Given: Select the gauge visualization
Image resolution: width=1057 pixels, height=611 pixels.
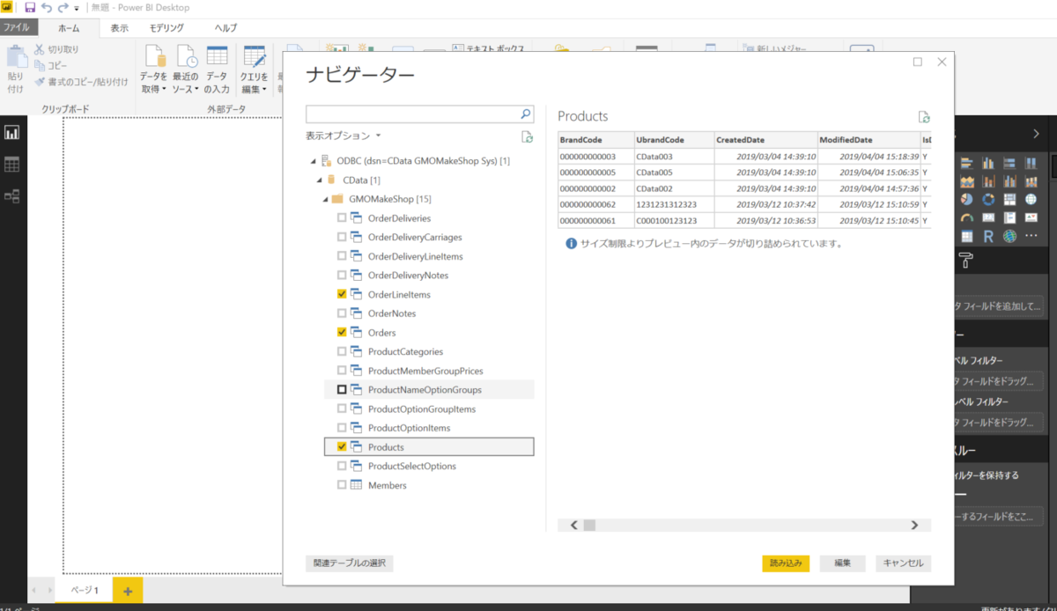Looking at the screenshot, I should (x=966, y=217).
